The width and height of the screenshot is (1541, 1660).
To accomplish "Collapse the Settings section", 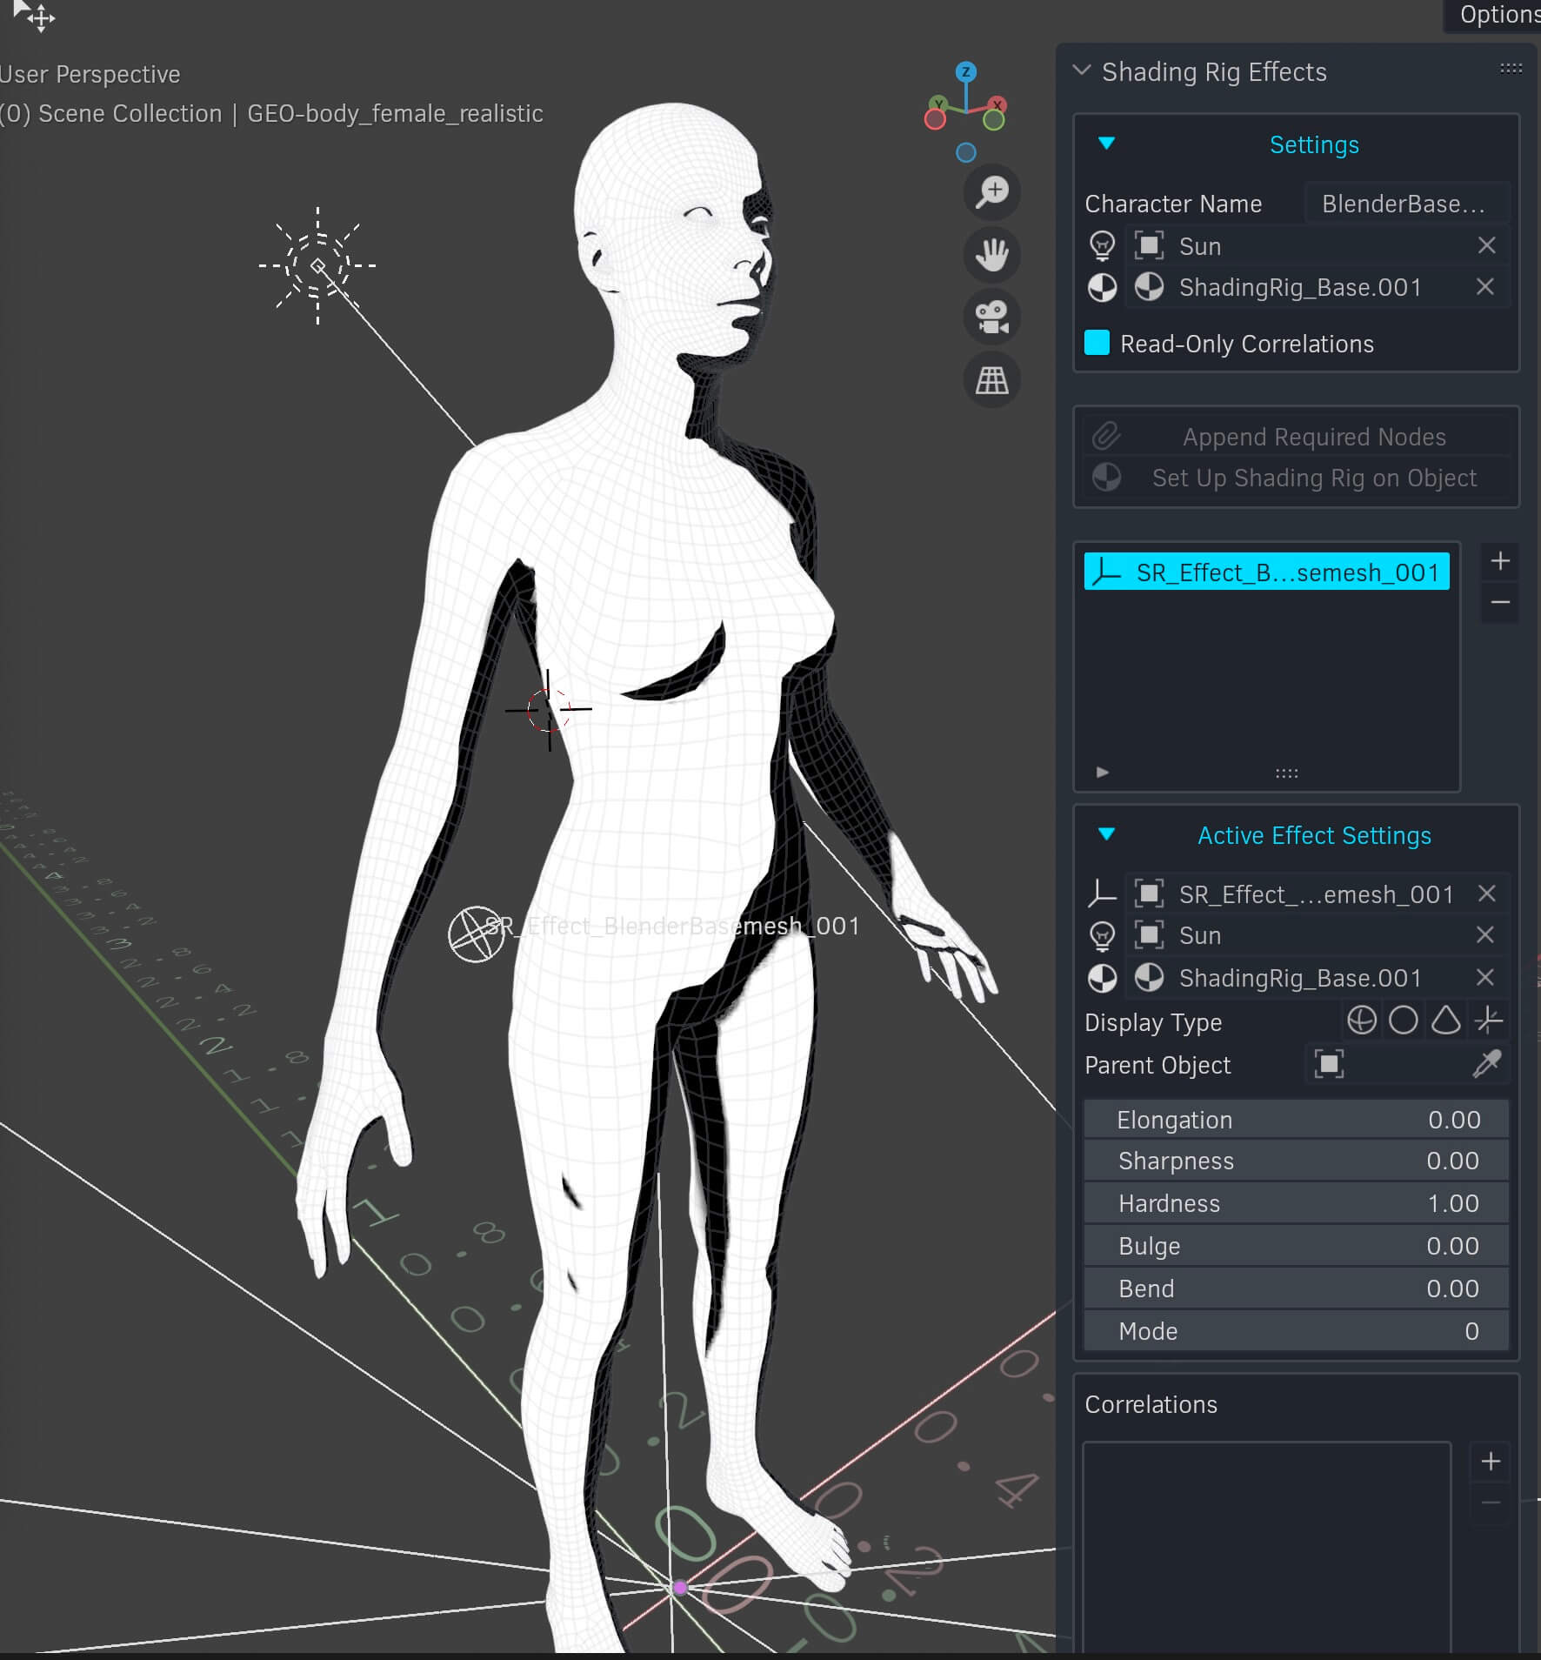I will pyautogui.click(x=1106, y=144).
